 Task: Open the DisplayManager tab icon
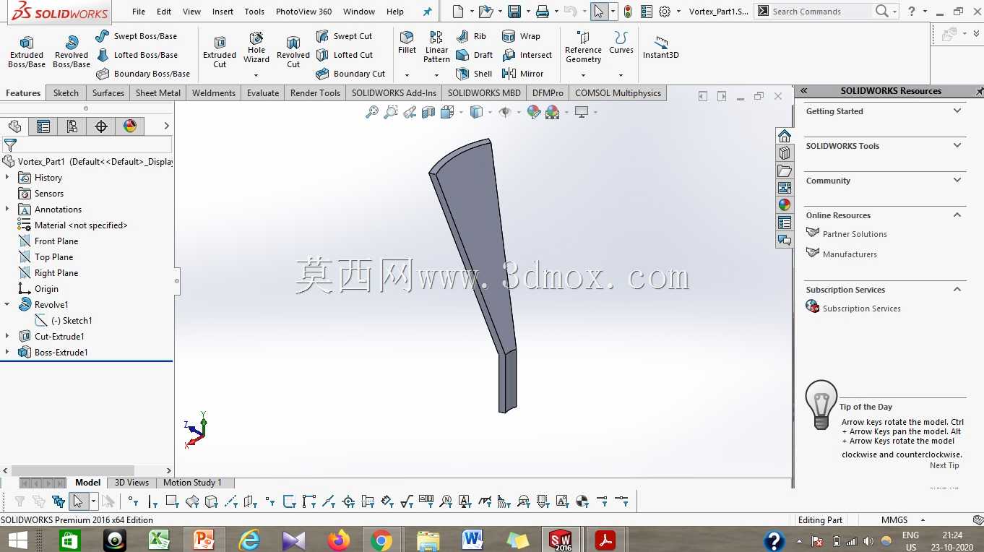[130, 126]
